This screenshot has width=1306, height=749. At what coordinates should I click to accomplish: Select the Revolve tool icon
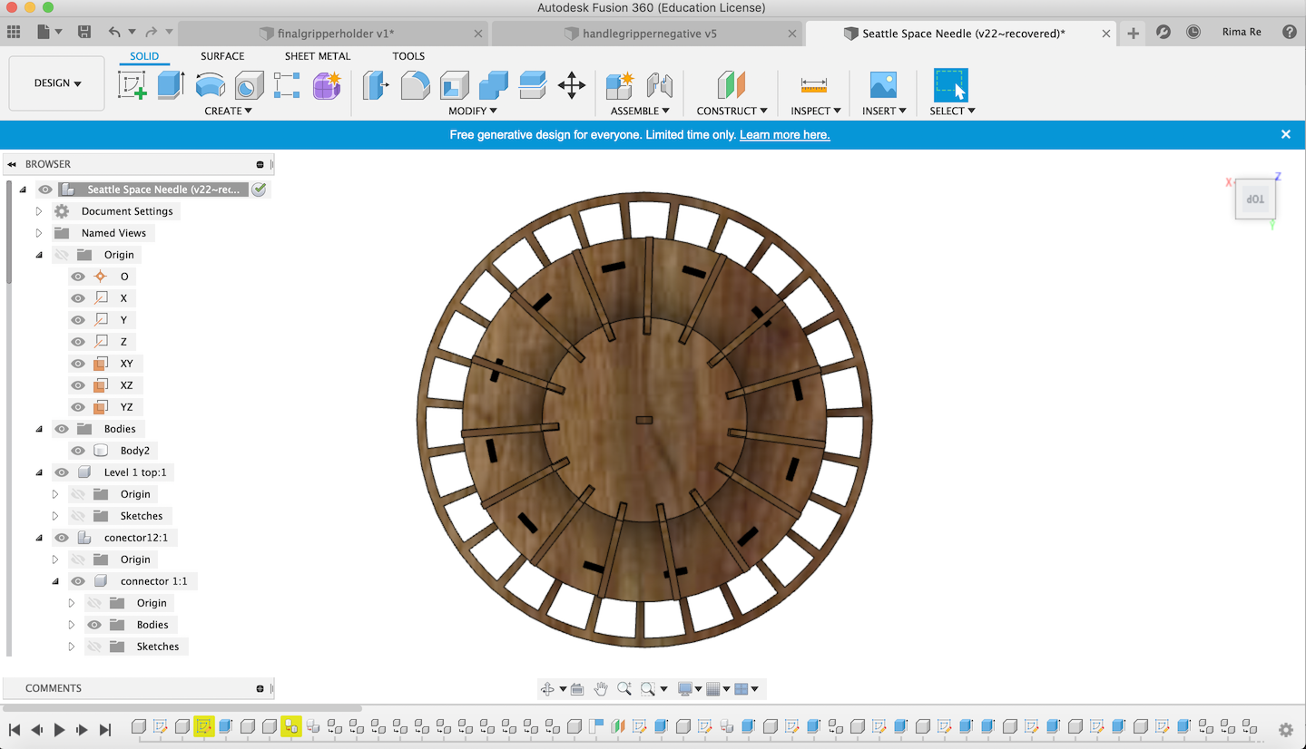pos(210,85)
